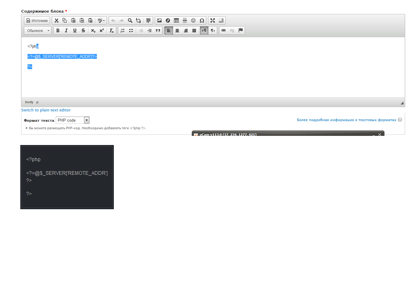414x290 pixels.
Task: Toggle bold formatting
Action: (x=58, y=31)
